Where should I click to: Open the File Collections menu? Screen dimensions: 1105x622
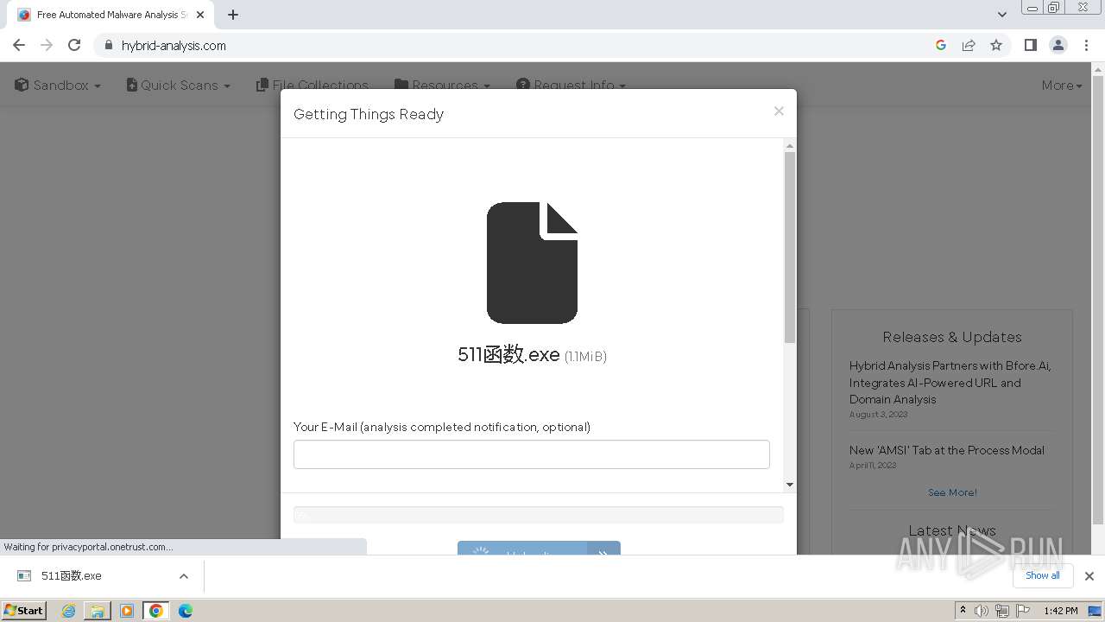[x=313, y=85]
